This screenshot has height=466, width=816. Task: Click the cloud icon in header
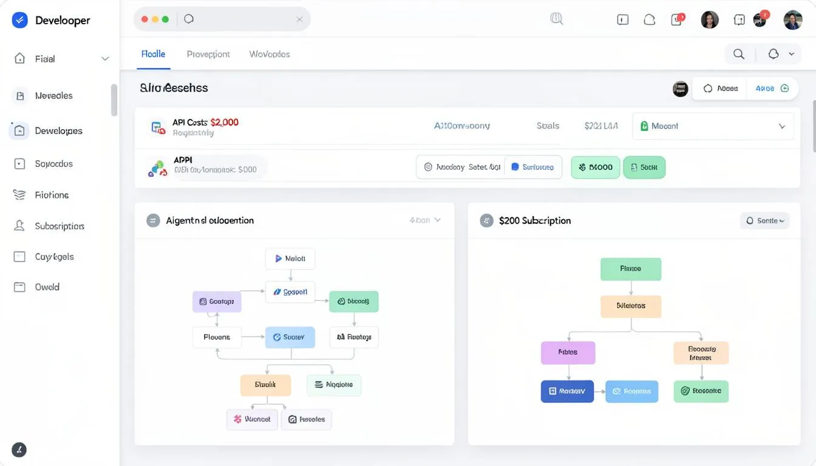click(x=649, y=19)
